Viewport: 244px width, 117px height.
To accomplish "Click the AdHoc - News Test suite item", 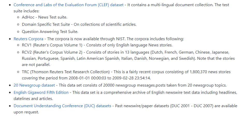I will point(45,17).
